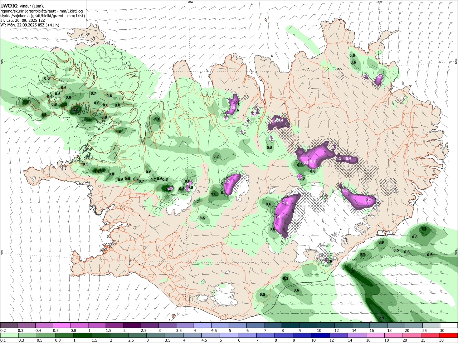Click the 'rigning/skúrir' legend description line
Image resolution: width=458 pixels, height=343 pixels.
click(x=41, y=11)
